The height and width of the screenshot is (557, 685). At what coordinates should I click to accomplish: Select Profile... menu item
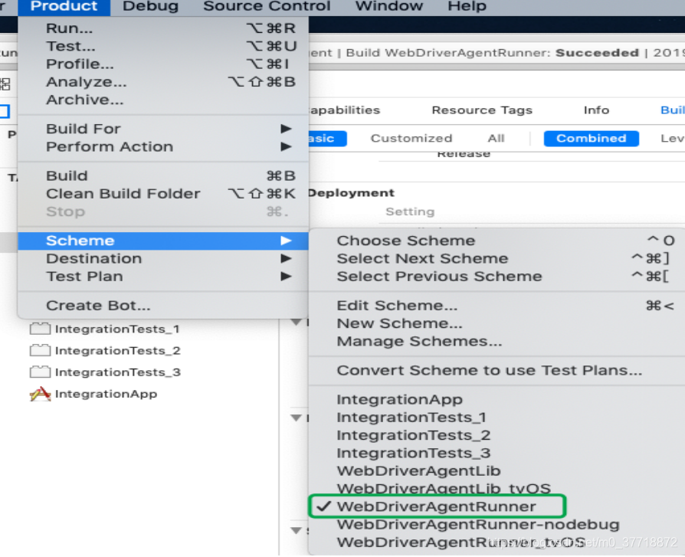pos(163,64)
